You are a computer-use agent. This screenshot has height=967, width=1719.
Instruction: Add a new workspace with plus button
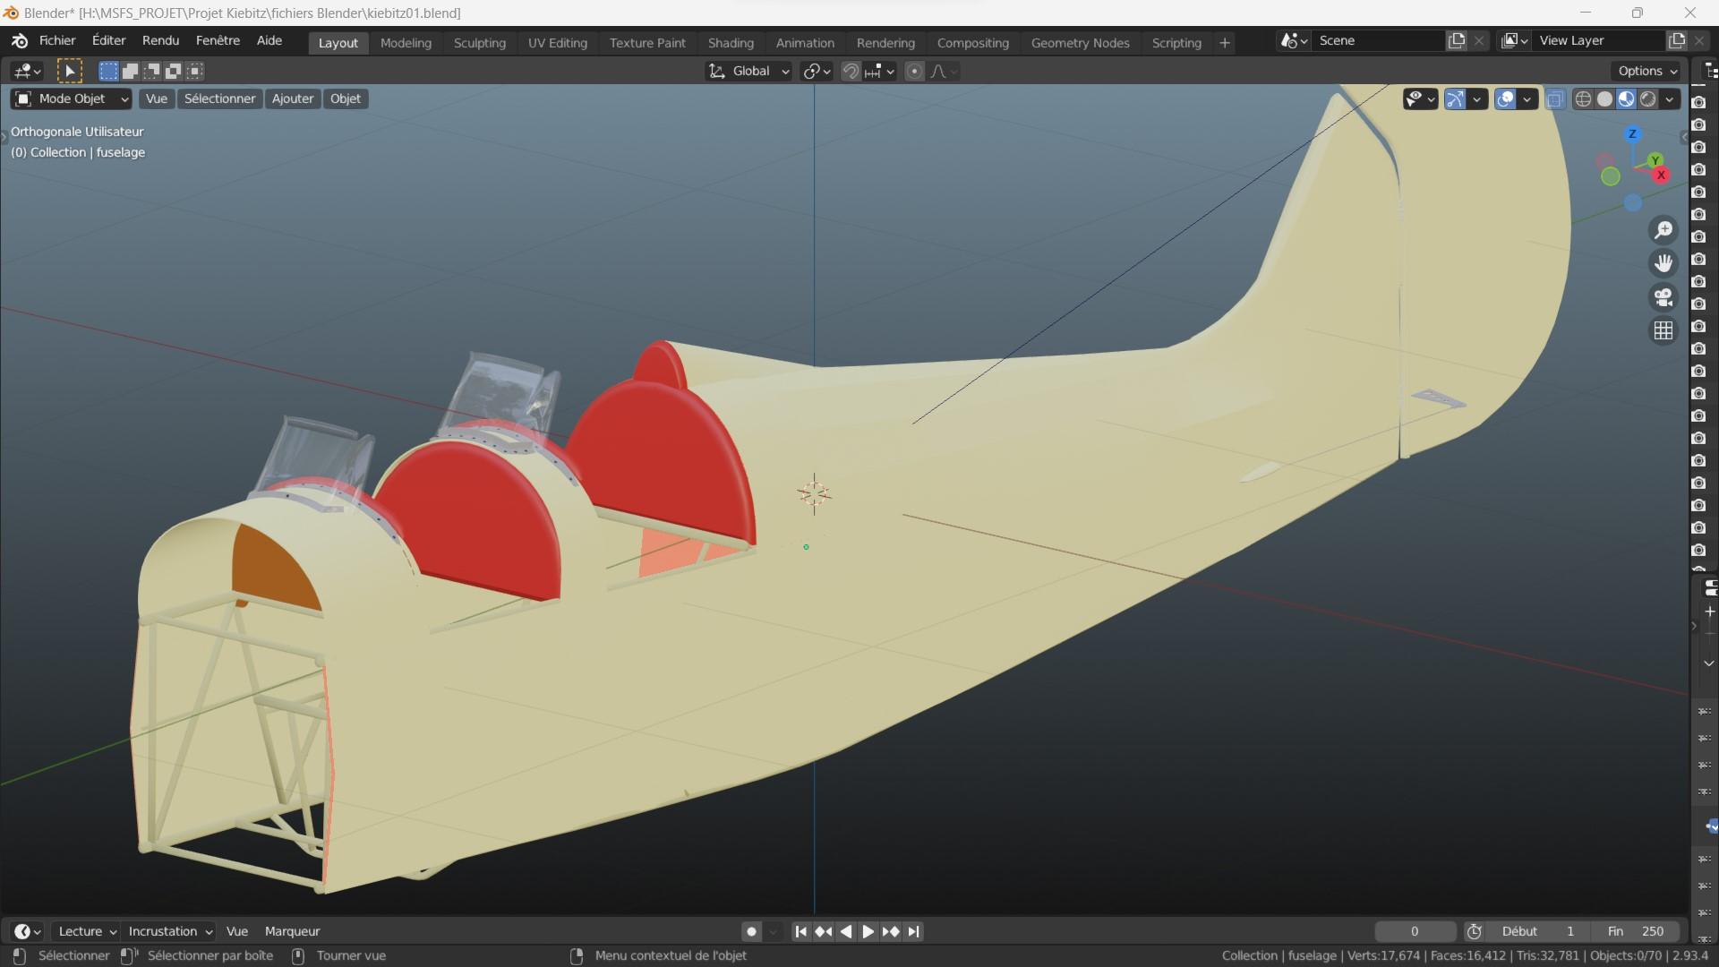point(1225,43)
